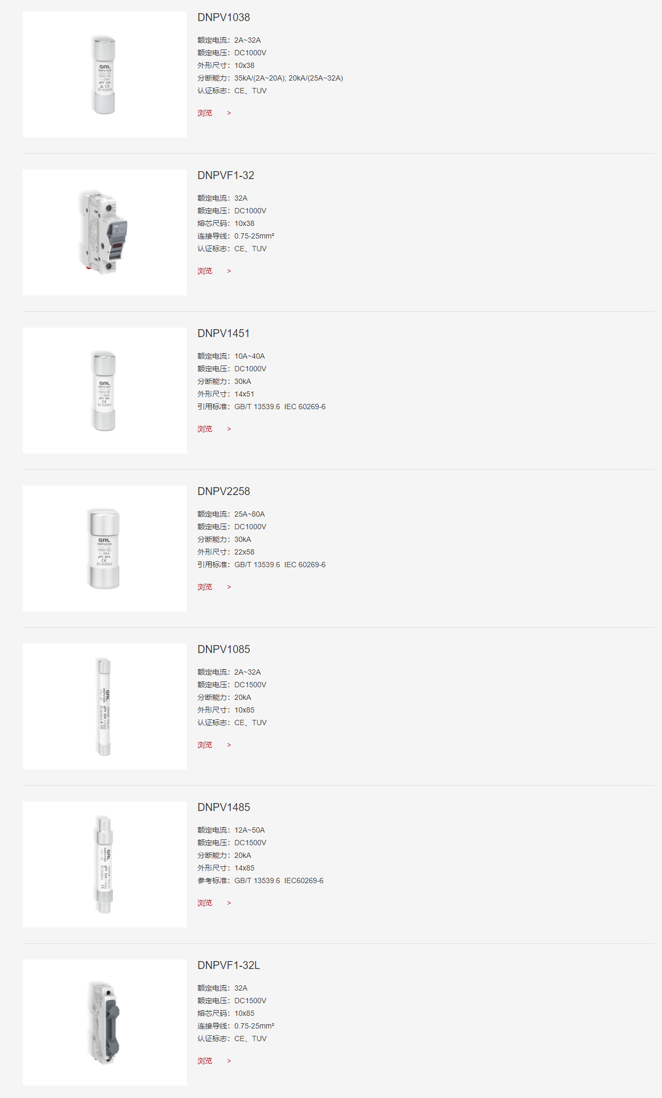Open the DNPV1038 product title
This screenshot has height=1098, width=662.
coord(223,17)
